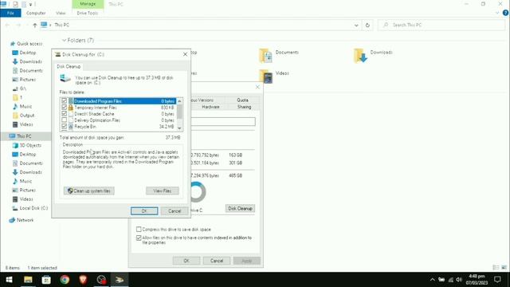Image resolution: width=510 pixels, height=287 pixels.
Task: Toggle DirectX Shader Cache checkbox
Action: tap(64, 113)
